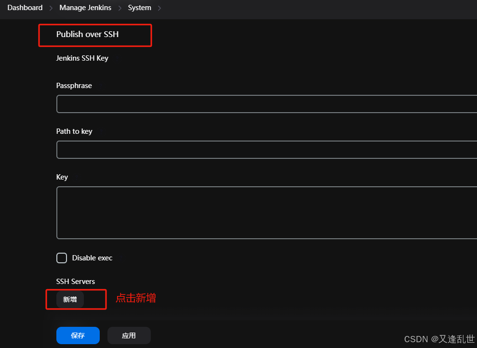Click the System breadcrumb link
Image resolution: width=477 pixels, height=348 pixels.
(139, 8)
